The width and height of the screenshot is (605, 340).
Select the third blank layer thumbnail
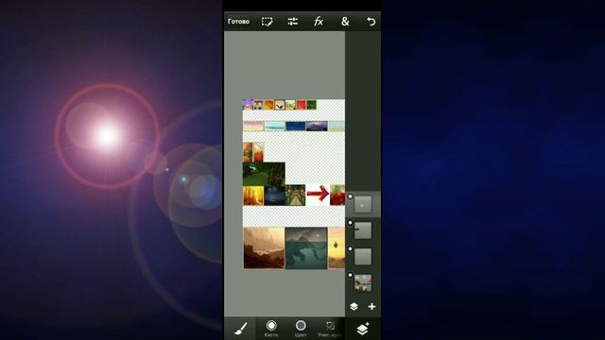(x=363, y=257)
